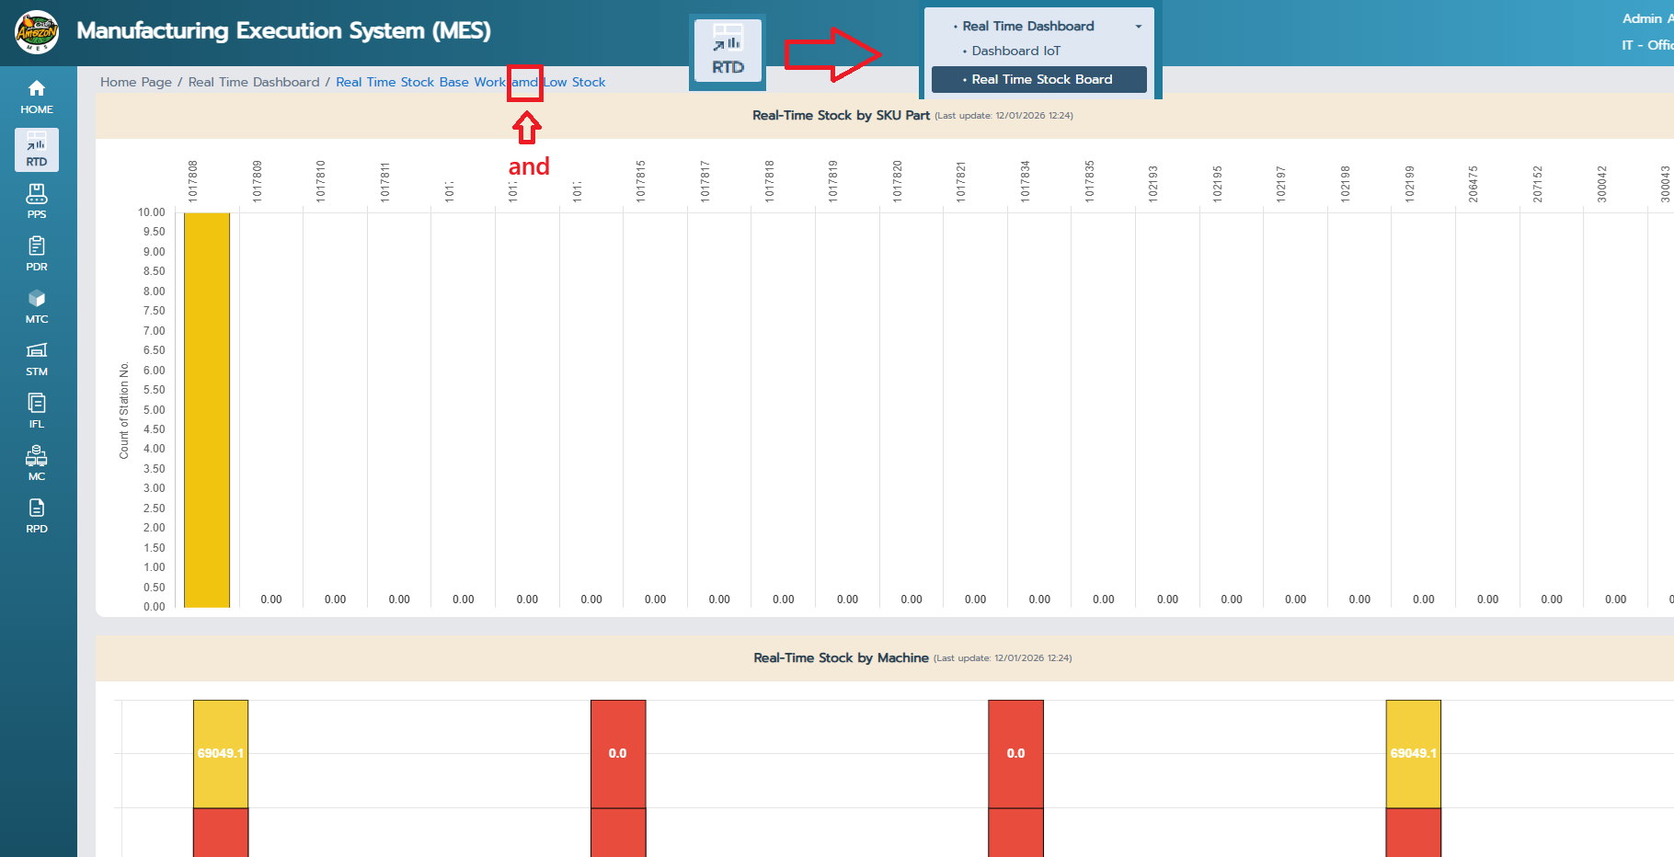Collapse the Real Time Dashboard dropdown arrow
The image size is (1674, 857).
(1139, 27)
